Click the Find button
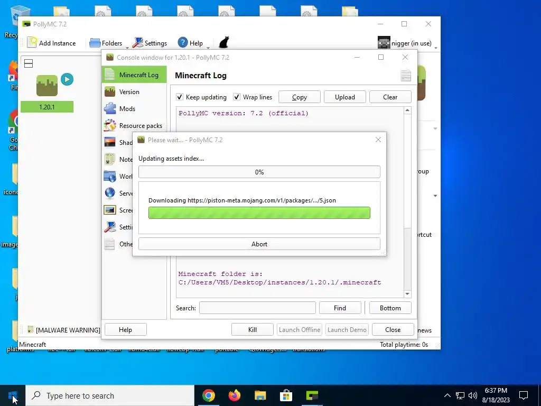Image resolution: width=541 pixels, height=406 pixels. coord(340,308)
